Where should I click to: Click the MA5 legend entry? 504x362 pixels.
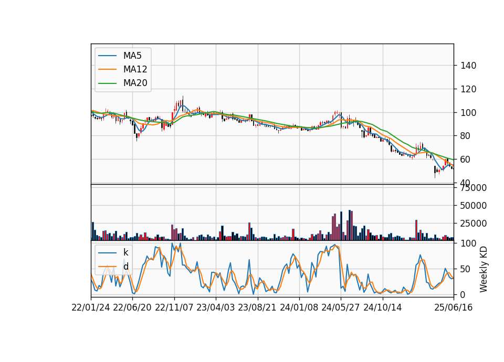(120, 56)
